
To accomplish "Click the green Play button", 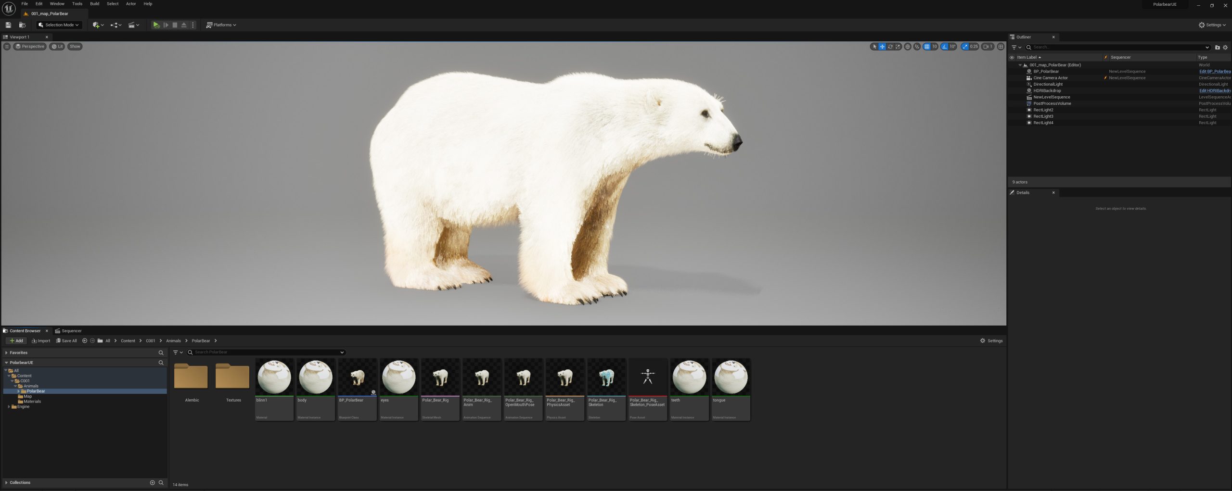I will pos(156,25).
